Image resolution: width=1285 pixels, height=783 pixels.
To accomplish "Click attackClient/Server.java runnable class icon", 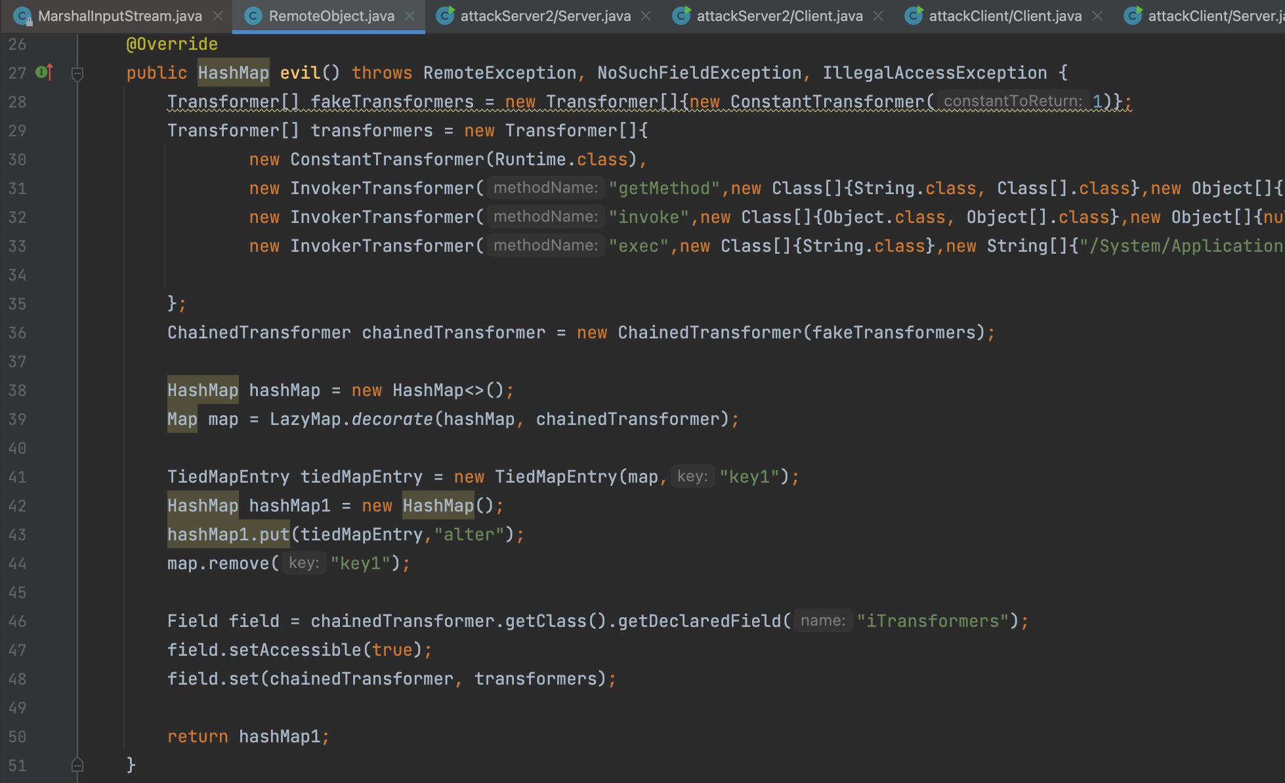I will [1133, 16].
